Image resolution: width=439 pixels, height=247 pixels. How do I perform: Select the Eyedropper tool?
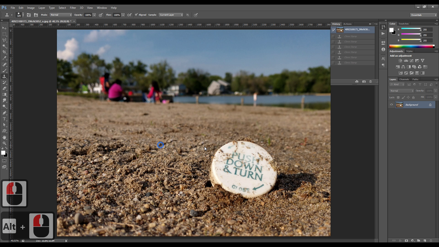4,58
